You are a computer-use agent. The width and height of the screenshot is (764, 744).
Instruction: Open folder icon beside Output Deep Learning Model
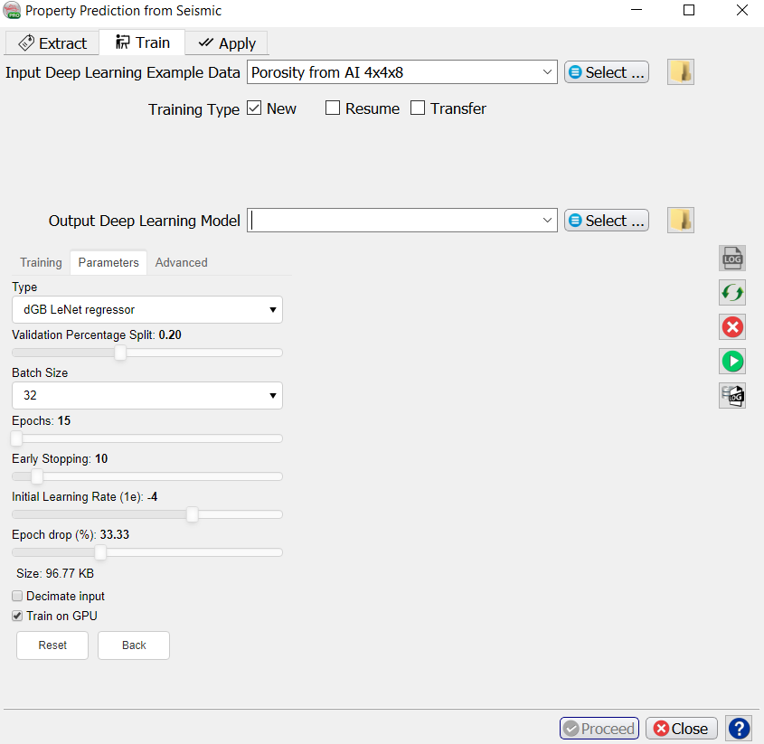pos(681,221)
